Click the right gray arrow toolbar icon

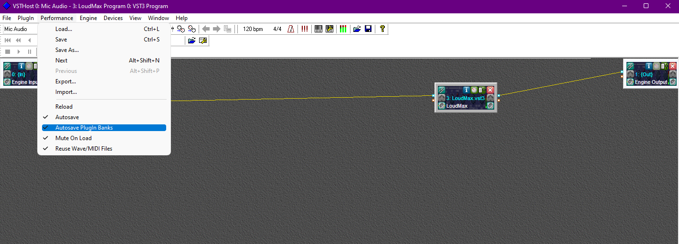coord(217,29)
